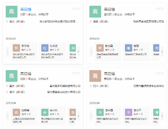Click the company name under the 喻 partner
Screen dimensions: 168x129
pyautogui.click(x=136, y=54)
